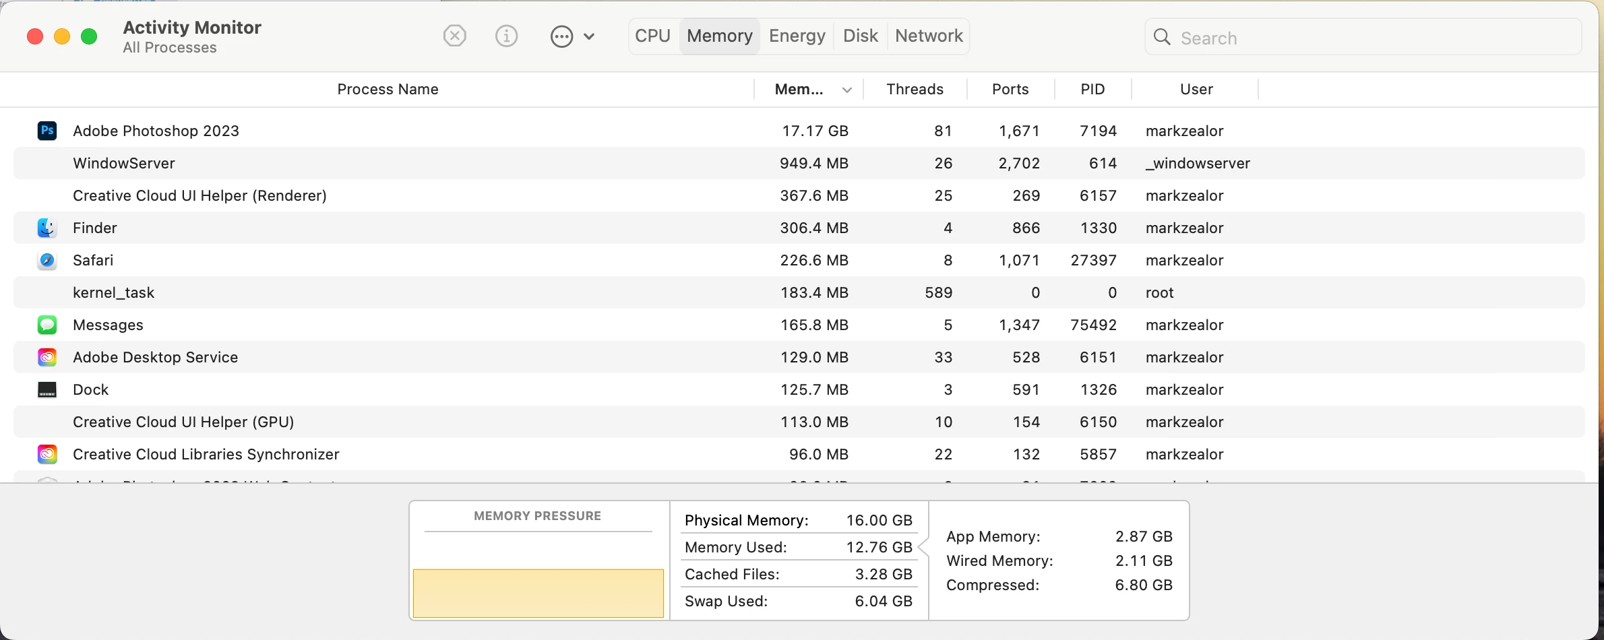Sort by the PID column header
Image resolution: width=1604 pixels, height=640 pixels.
coord(1092,89)
